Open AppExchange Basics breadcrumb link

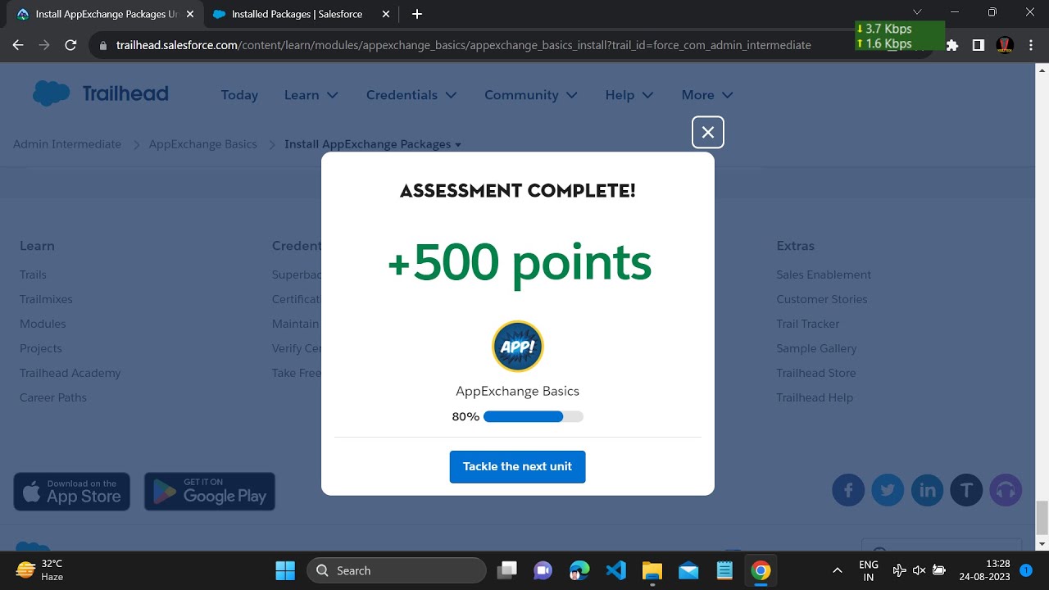202,144
